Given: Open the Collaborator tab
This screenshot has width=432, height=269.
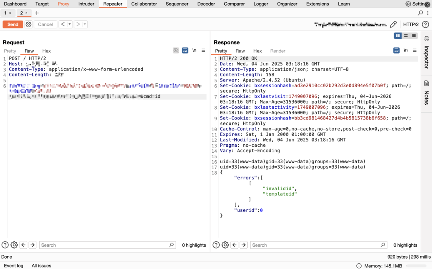Looking at the screenshot, I should tap(144, 4).
